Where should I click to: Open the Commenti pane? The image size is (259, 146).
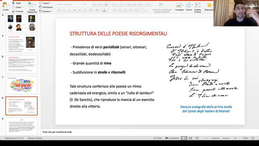point(172,138)
